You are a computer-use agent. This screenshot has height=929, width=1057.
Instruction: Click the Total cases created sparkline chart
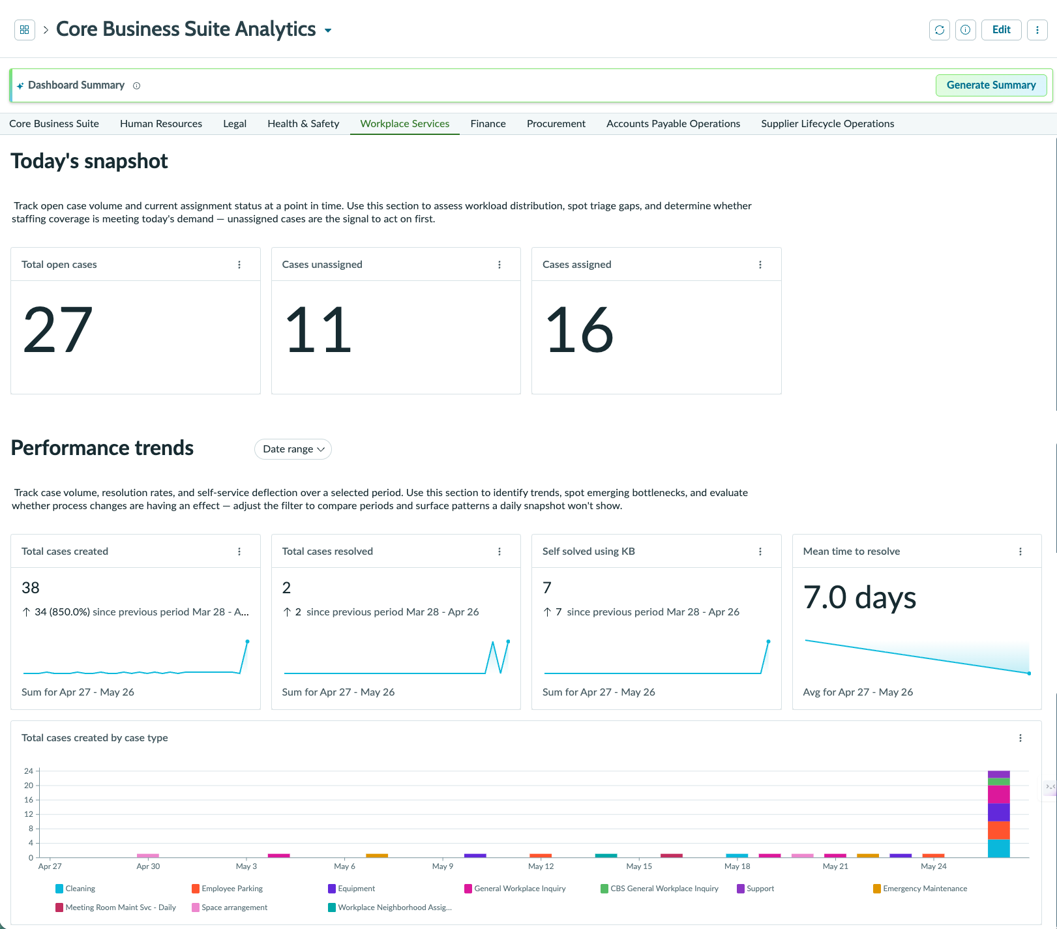pyautogui.click(x=136, y=657)
